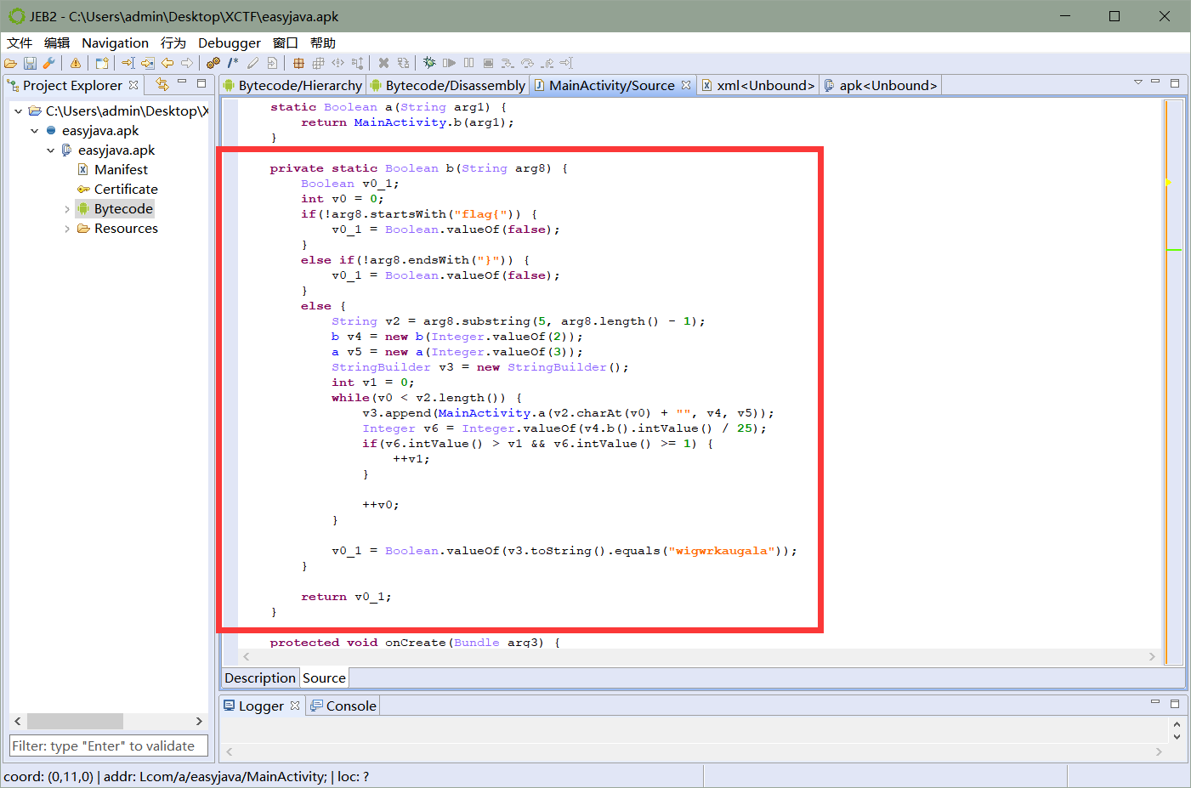Select Certificate in the project tree
1191x788 pixels.
(126, 190)
